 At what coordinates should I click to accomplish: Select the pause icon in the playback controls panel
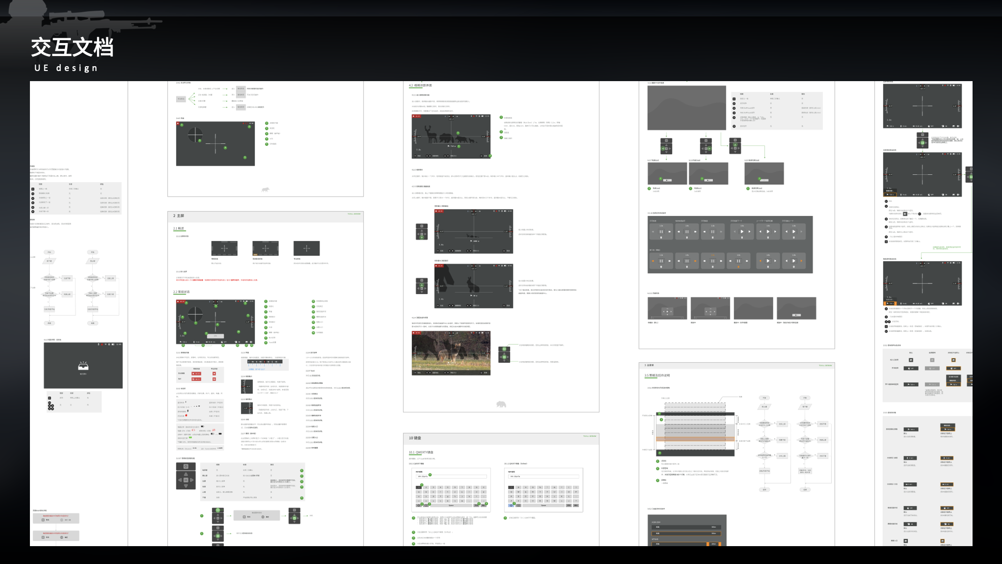coord(661,231)
